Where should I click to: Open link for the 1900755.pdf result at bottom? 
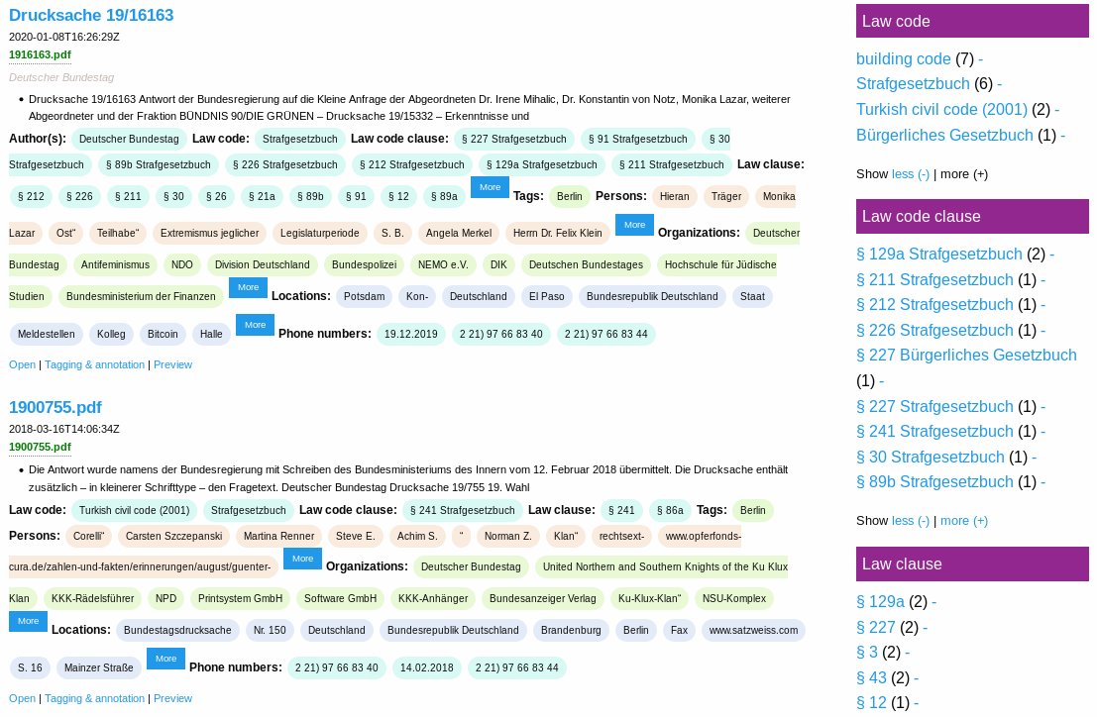click(23, 699)
